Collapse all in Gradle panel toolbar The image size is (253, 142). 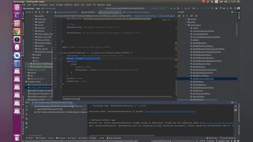187,16
